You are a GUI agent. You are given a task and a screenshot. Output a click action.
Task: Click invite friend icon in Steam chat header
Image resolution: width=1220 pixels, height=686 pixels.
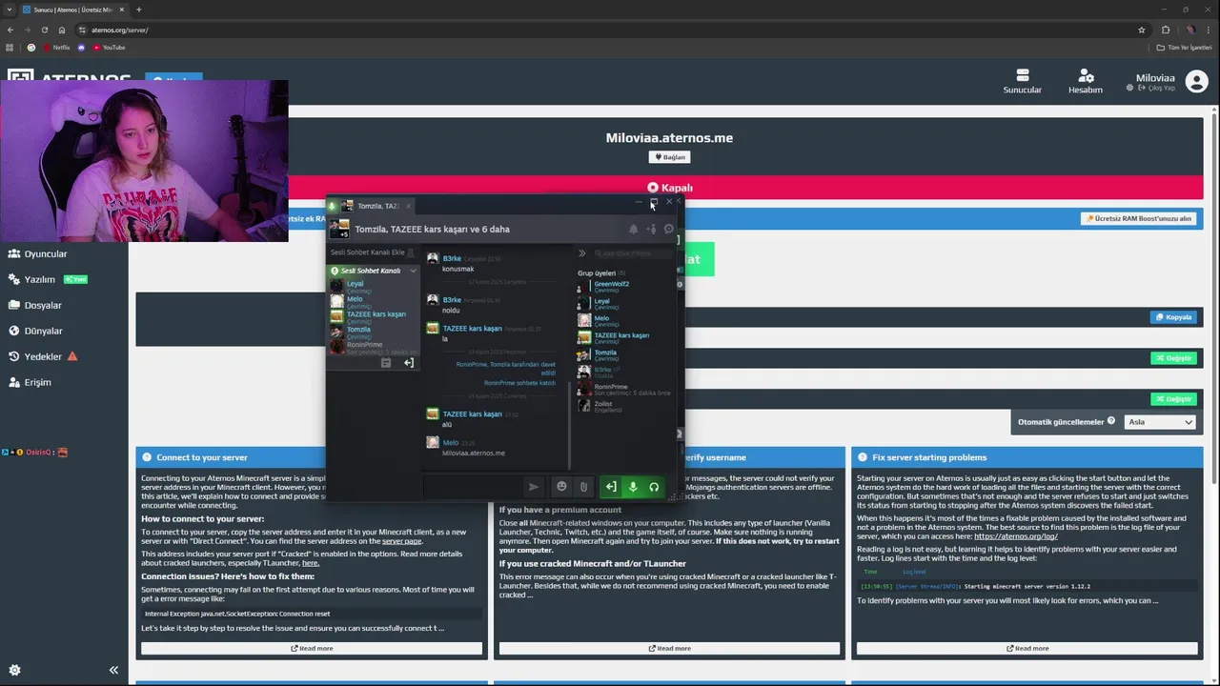[x=651, y=229]
